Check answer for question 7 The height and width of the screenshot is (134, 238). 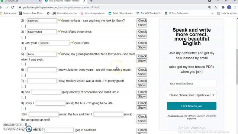point(142,81)
